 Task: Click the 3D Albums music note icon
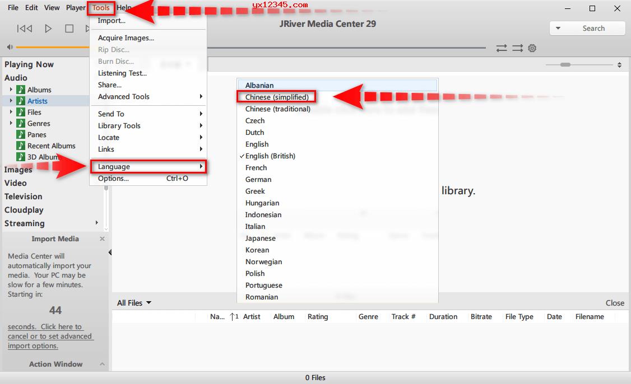point(21,156)
